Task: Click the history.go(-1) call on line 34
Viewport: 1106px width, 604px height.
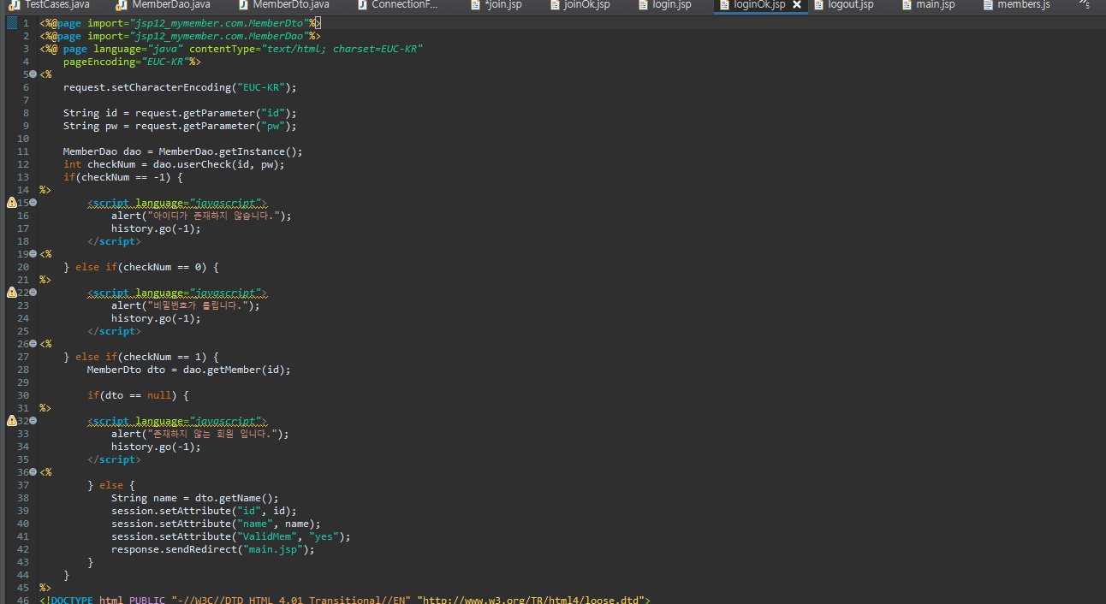Action: [156, 447]
